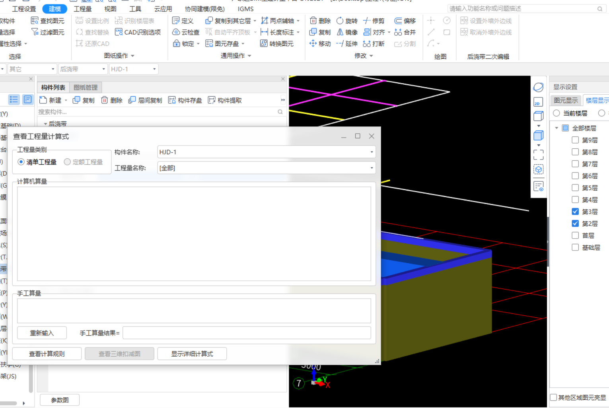Select 当前楼层 radio option
The height and width of the screenshot is (408, 609).
[x=556, y=113]
